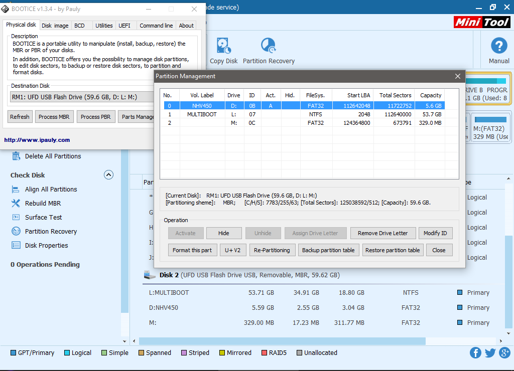Click the Start LBA column header

point(353,95)
